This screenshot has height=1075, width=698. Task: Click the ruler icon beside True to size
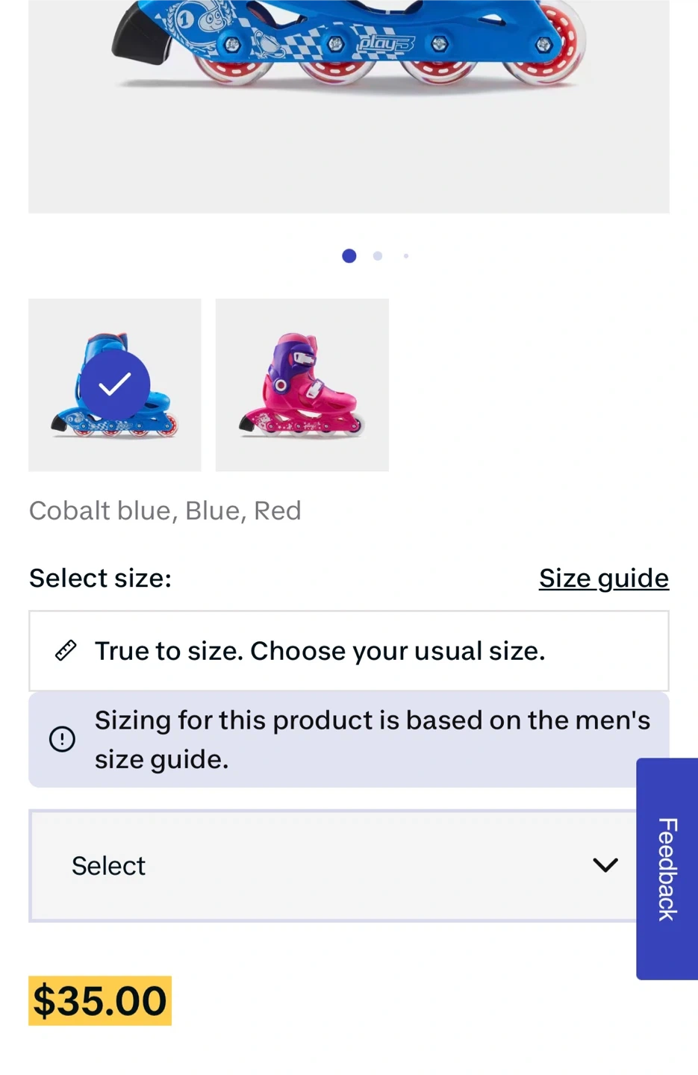pyautogui.click(x=66, y=651)
